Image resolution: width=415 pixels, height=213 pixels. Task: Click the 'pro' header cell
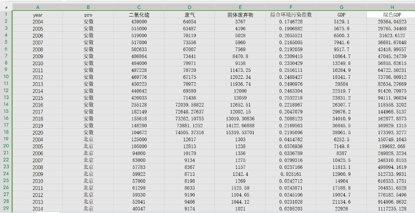coord(88,15)
